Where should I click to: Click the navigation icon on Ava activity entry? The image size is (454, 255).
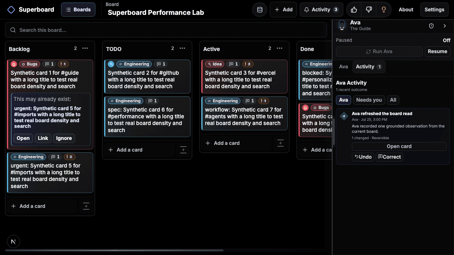point(344,116)
